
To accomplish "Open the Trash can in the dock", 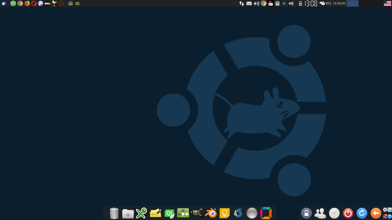I will [114, 213].
